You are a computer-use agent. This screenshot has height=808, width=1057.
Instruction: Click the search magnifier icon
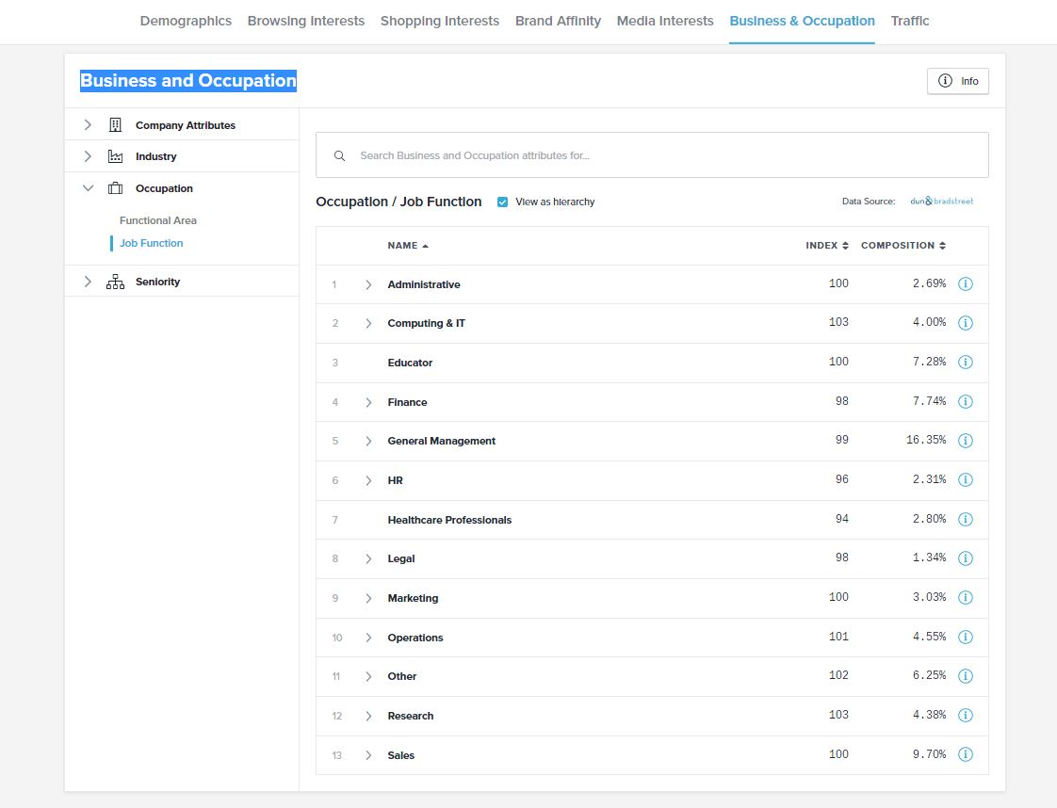point(340,154)
